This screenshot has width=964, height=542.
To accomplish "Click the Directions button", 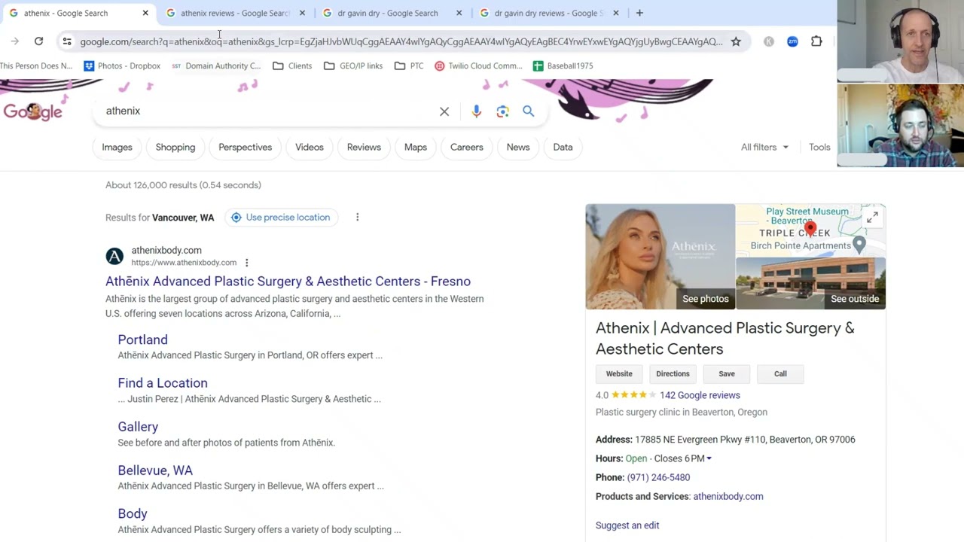I will pos(673,374).
